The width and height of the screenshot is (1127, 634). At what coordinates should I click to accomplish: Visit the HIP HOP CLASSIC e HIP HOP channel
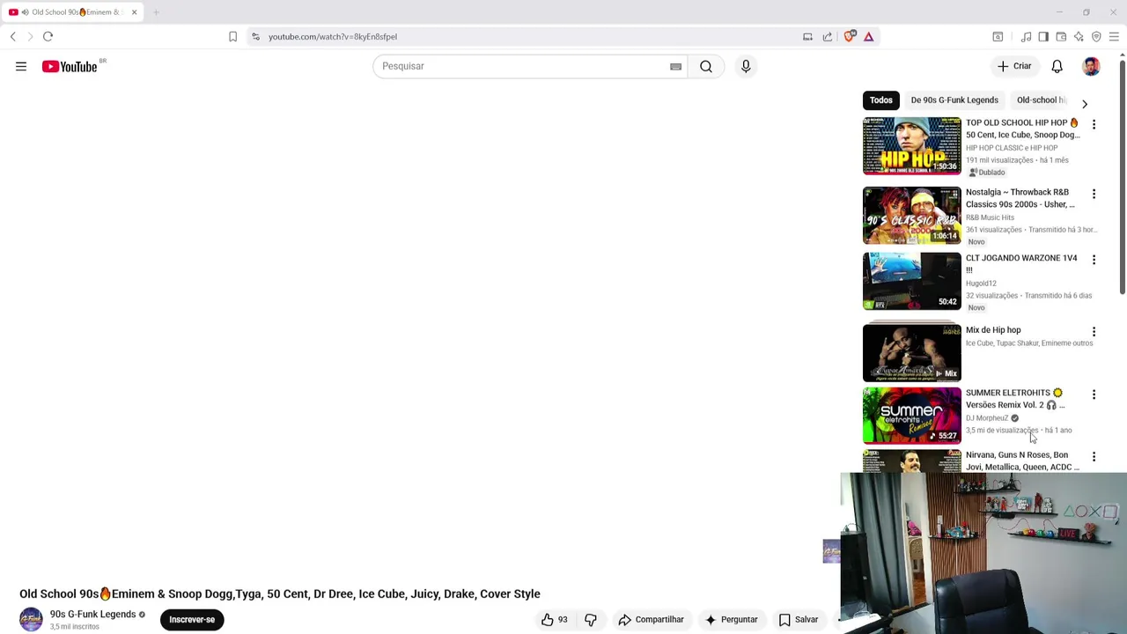tap(1012, 148)
